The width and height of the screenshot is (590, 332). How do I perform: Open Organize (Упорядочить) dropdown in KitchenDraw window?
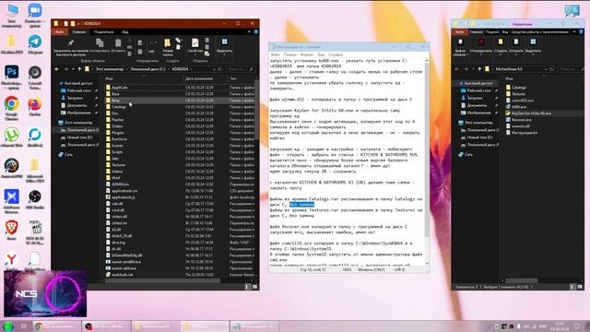click(x=481, y=45)
